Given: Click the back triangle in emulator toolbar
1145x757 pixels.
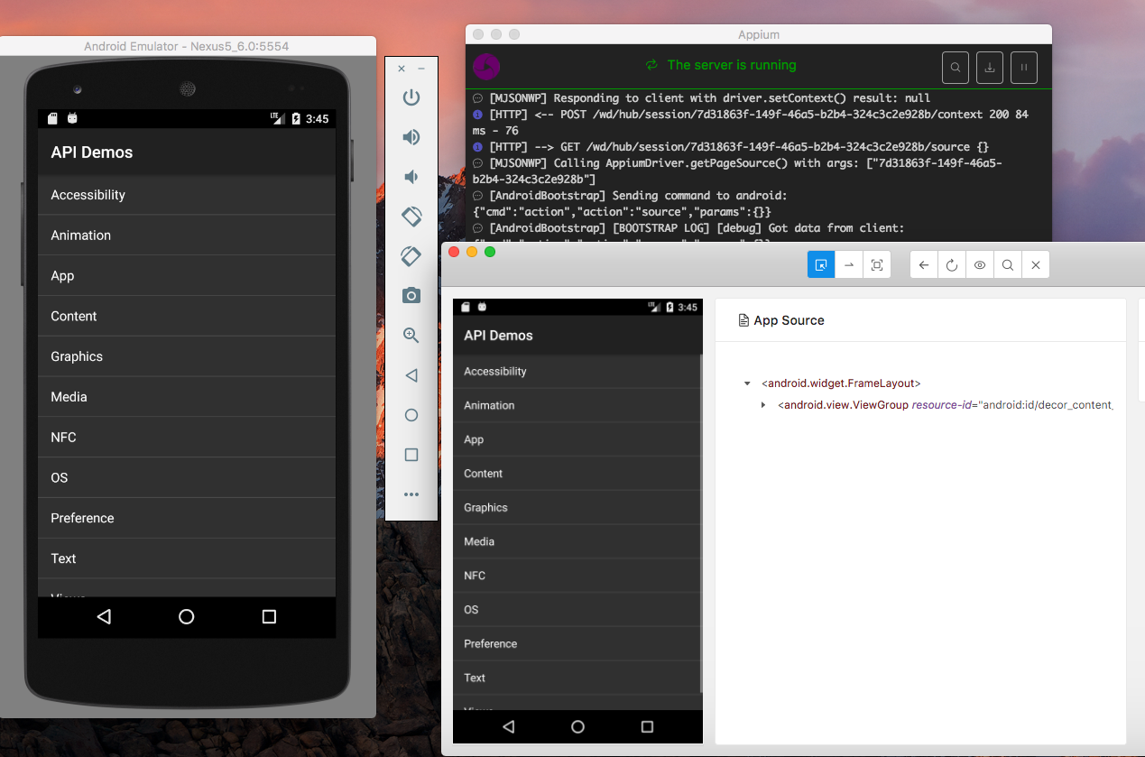Looking at the screenshot, I should coord(411,375).
